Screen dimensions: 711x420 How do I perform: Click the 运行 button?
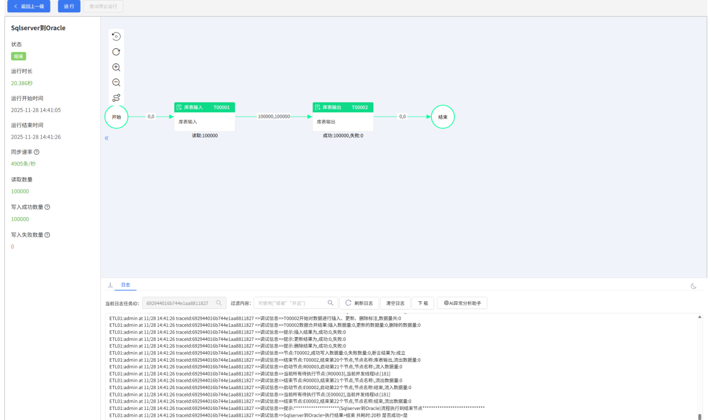(x=68, y=6)
